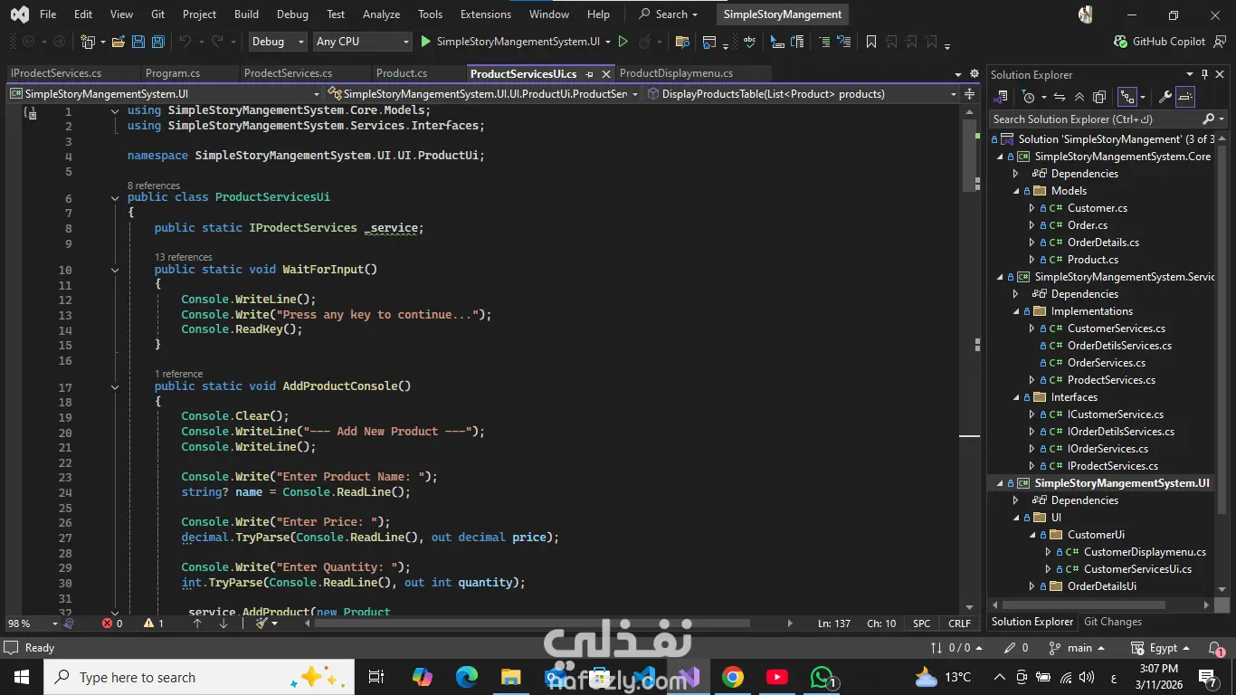The image size is (1236, 695).
Task: Click the yellow warning count icon
Action: 149,624
